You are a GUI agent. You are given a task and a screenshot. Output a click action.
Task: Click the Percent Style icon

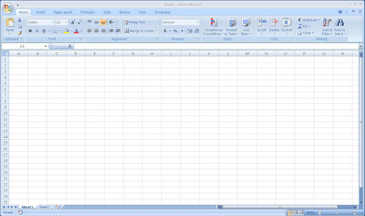(x=175, y=31)
